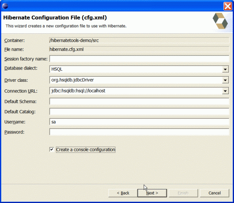This screenshot has height=203, width=234.
Task: Click the Container field path
Action: (x=139, y=40)
